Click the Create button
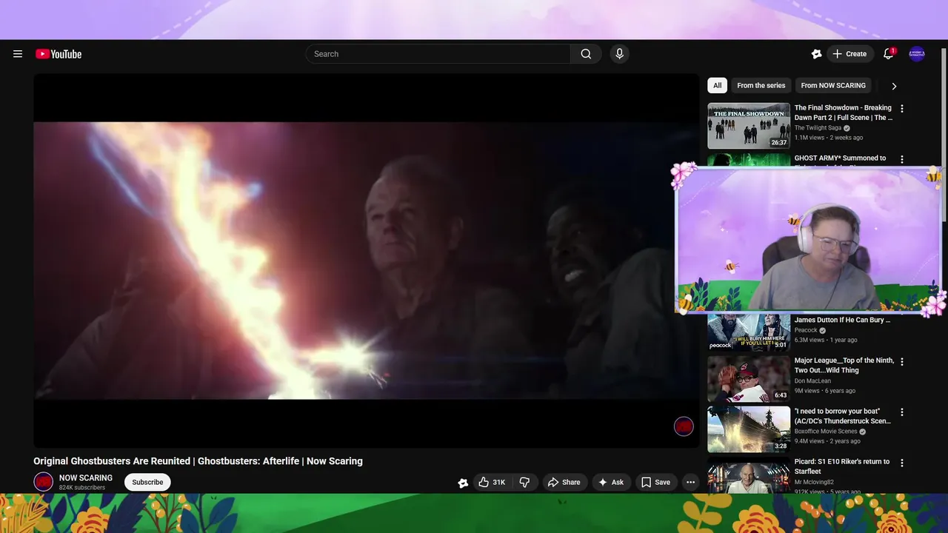948x533 pixels. [849, 54]
